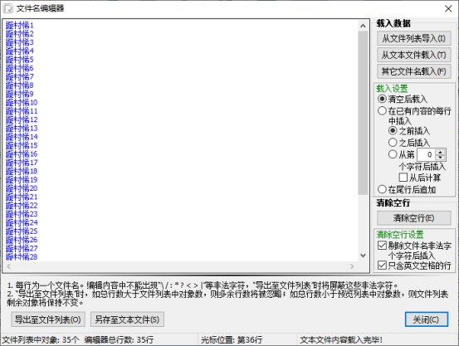Viewport: 459px width, 346px height.
Task: Click the editor line numbered 20
Action: point(22,188)
